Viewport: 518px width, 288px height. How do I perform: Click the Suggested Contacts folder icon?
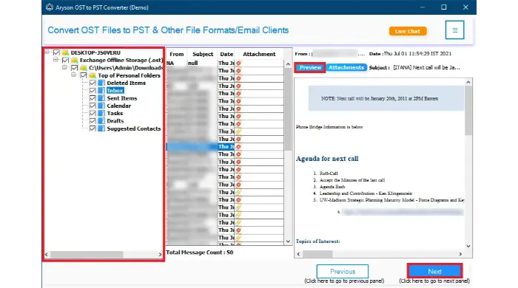point(101,128)
